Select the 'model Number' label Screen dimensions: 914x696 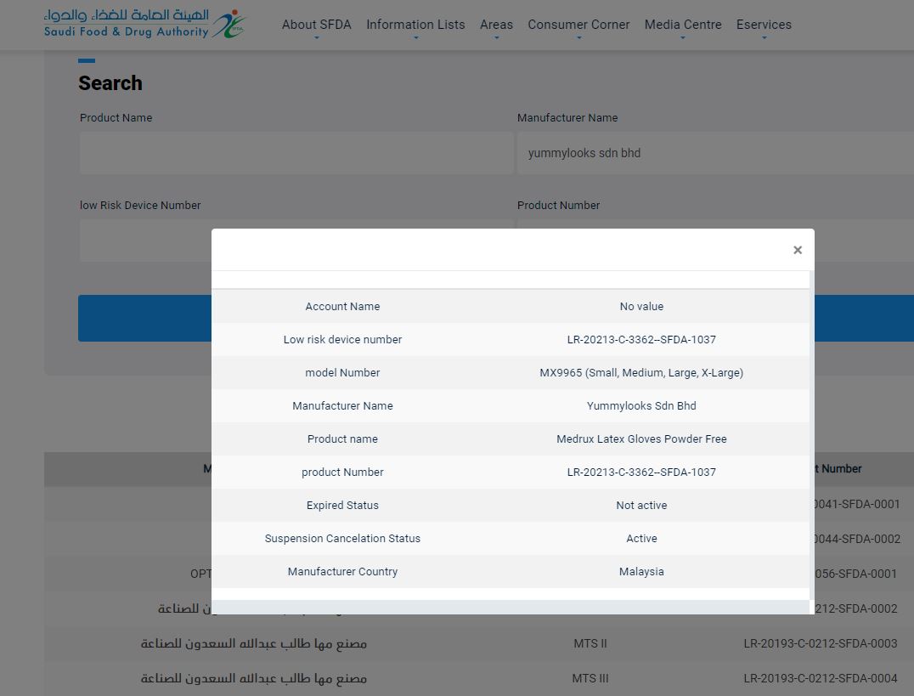pyautogui.click(x=342, y=373)
